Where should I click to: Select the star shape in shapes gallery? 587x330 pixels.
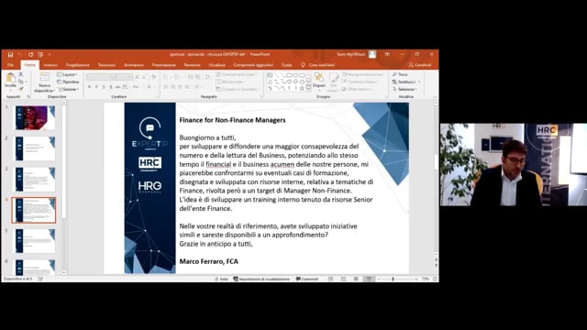[x=302, y=88]
